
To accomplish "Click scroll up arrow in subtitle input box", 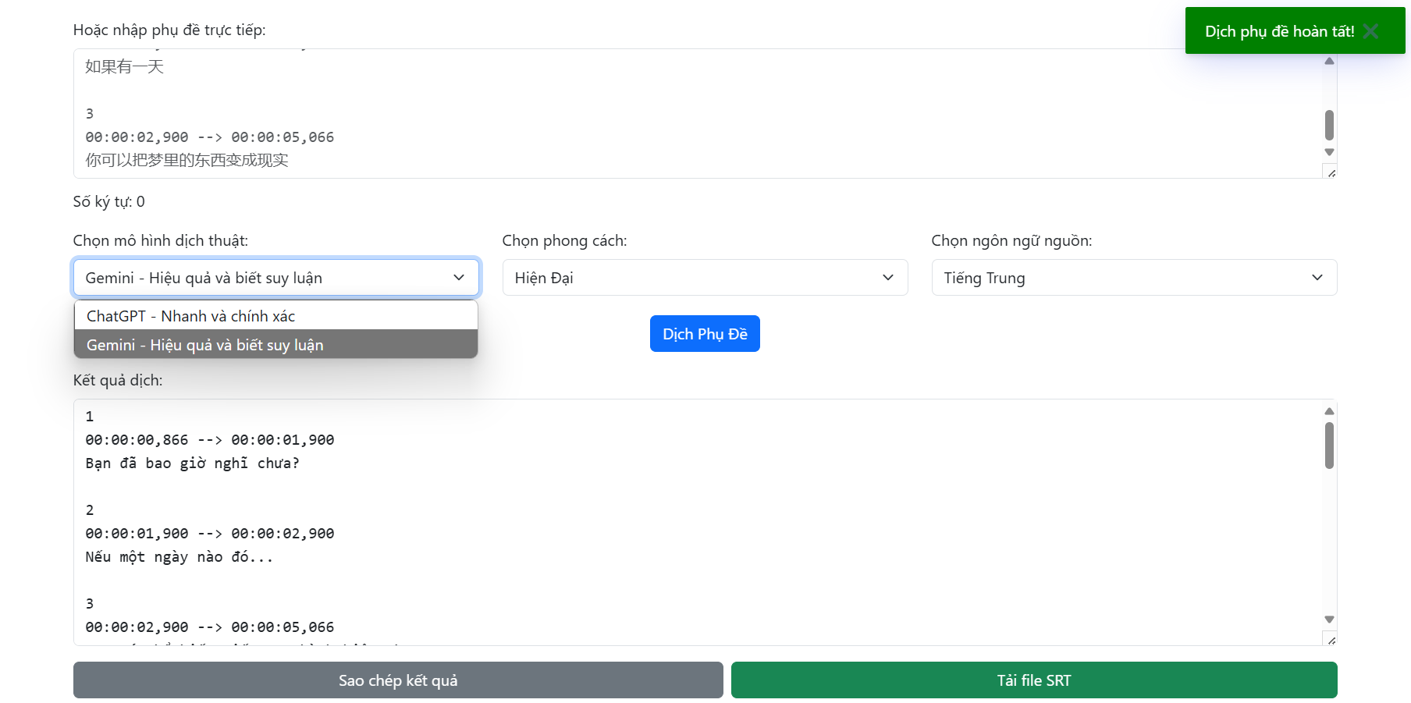I will point(1329,61).
